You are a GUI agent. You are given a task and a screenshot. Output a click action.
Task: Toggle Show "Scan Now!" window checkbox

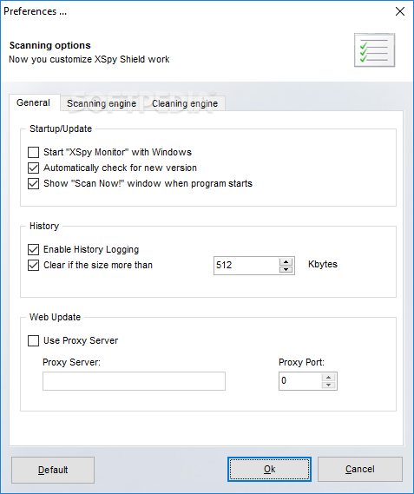[33, 184]
